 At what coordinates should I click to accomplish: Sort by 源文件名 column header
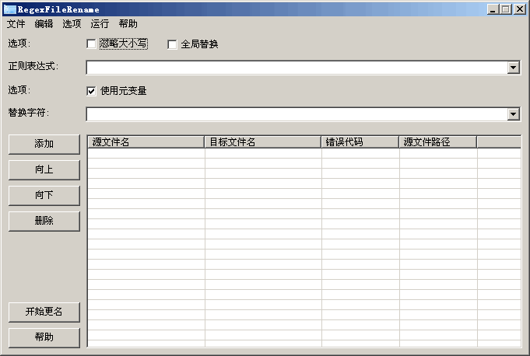[146, 142]
